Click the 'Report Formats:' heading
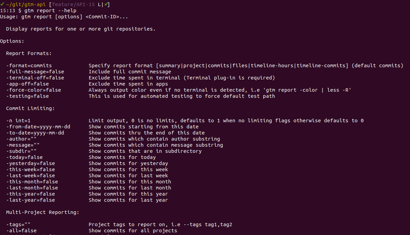The height and width of the screenshot is (235, 410). pyautogui.click(x=29, y=53)
